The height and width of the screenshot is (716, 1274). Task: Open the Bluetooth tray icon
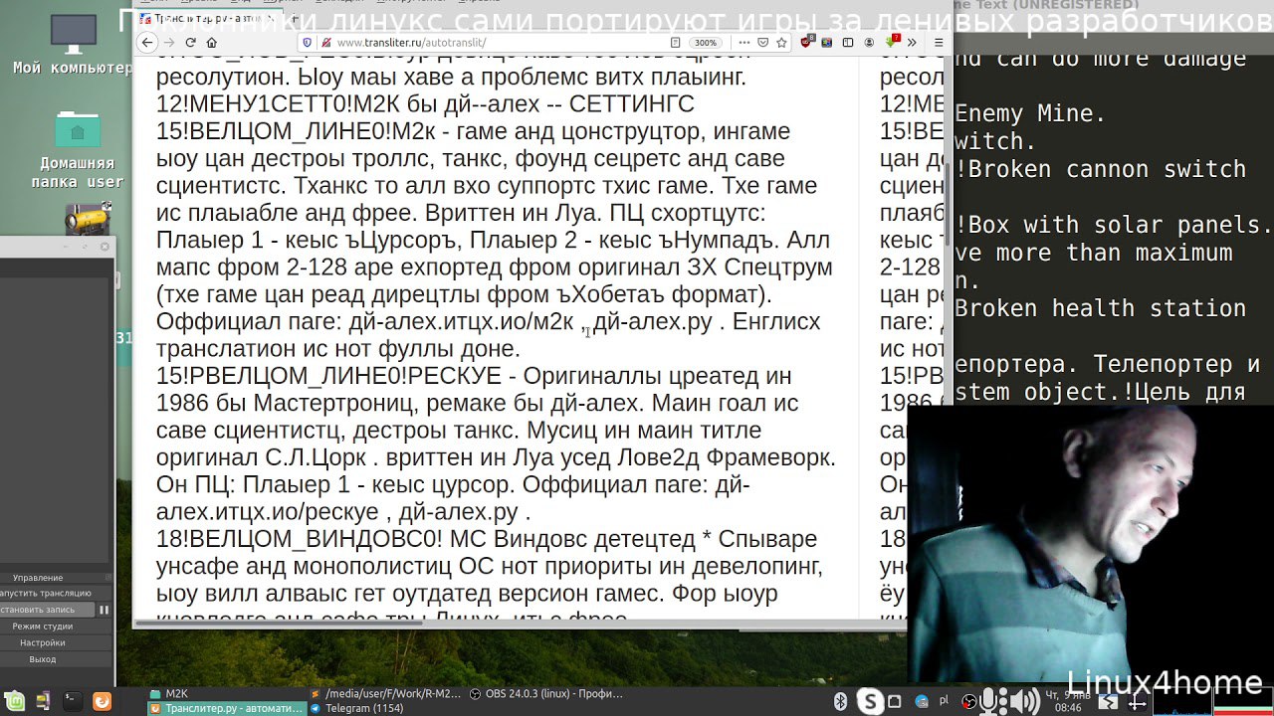point(840,702)
